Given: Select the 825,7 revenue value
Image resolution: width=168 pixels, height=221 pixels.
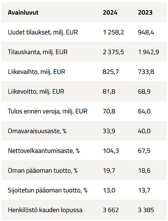Looking at the screenshot, I should click(111, 72).
